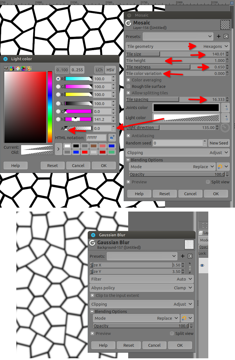Click the Gaussian Blur blend mode switch icon
This screenshot has width=235, height=360.
(x=187, y=318)
